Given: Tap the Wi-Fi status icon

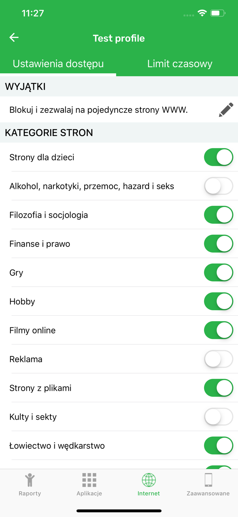Looking at the screenshot, I should [x=202, y=13].
